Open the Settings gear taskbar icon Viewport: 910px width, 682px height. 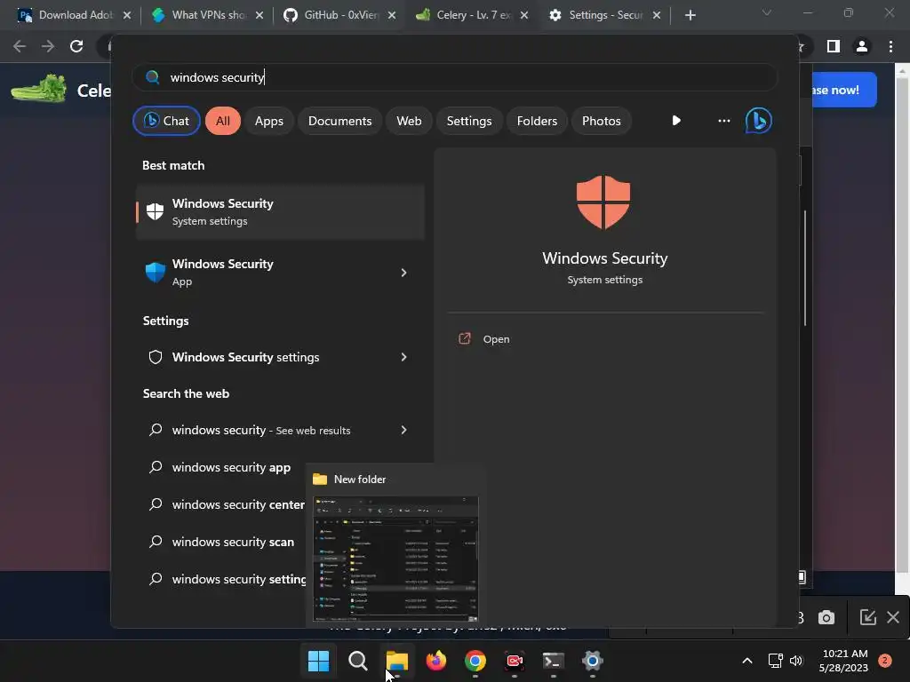[592, 661]
